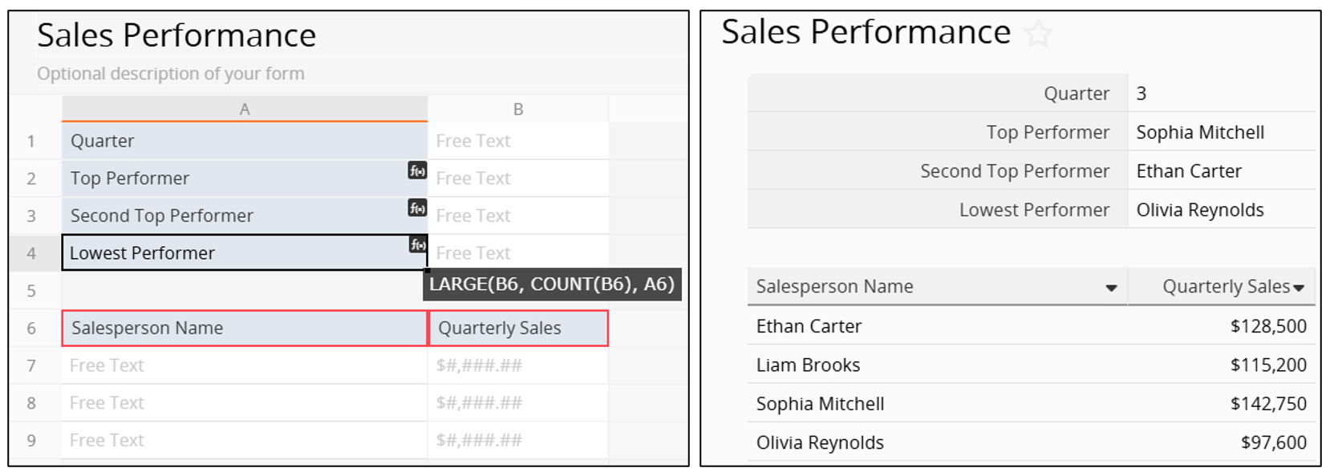Edit the optional form description field

pyautogui.click(x=171, y=74)
